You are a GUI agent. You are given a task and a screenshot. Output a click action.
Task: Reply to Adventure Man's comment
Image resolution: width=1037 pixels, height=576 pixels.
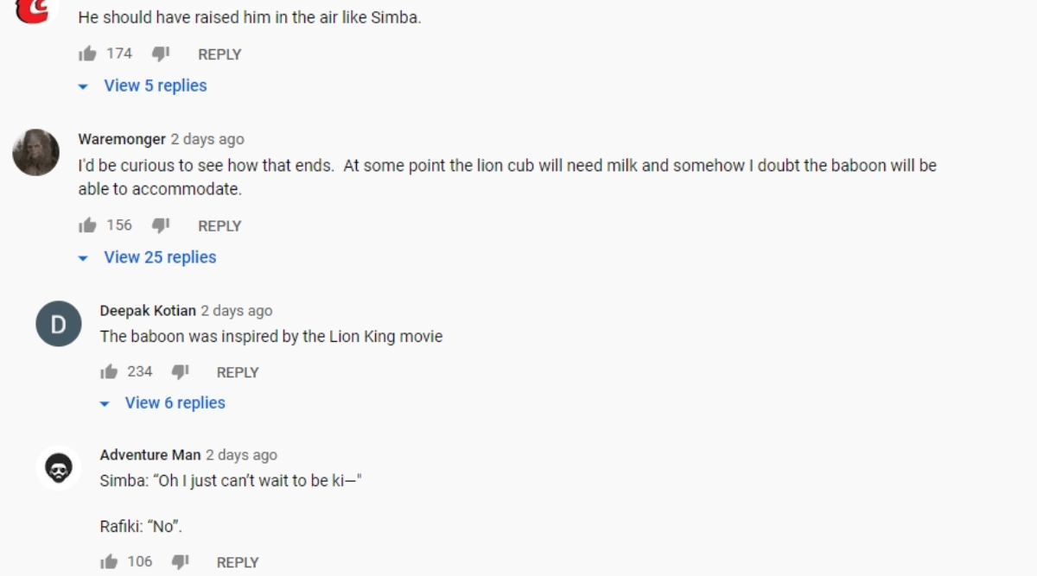[238, 563]
